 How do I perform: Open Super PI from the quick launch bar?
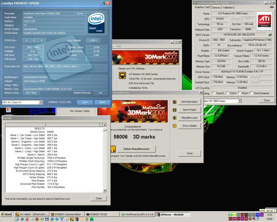(x=62, y=219)
